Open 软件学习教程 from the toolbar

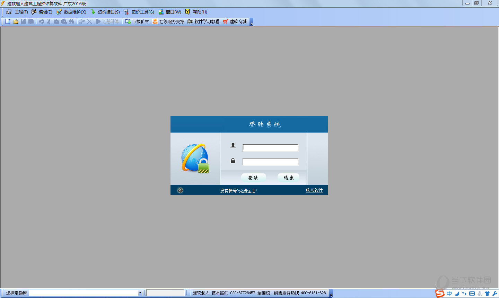click(203, 21)
